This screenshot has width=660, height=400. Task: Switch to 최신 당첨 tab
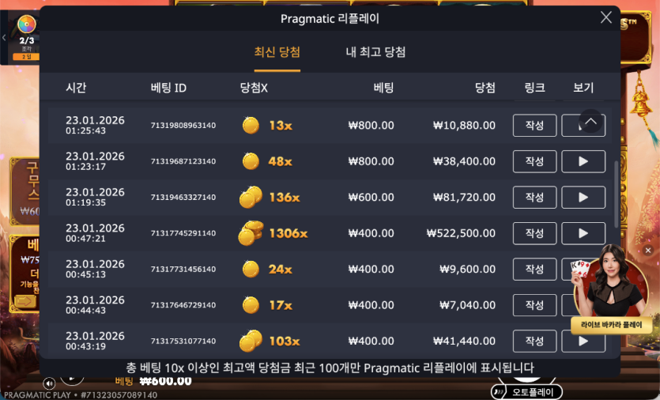[x=277, y=52]
